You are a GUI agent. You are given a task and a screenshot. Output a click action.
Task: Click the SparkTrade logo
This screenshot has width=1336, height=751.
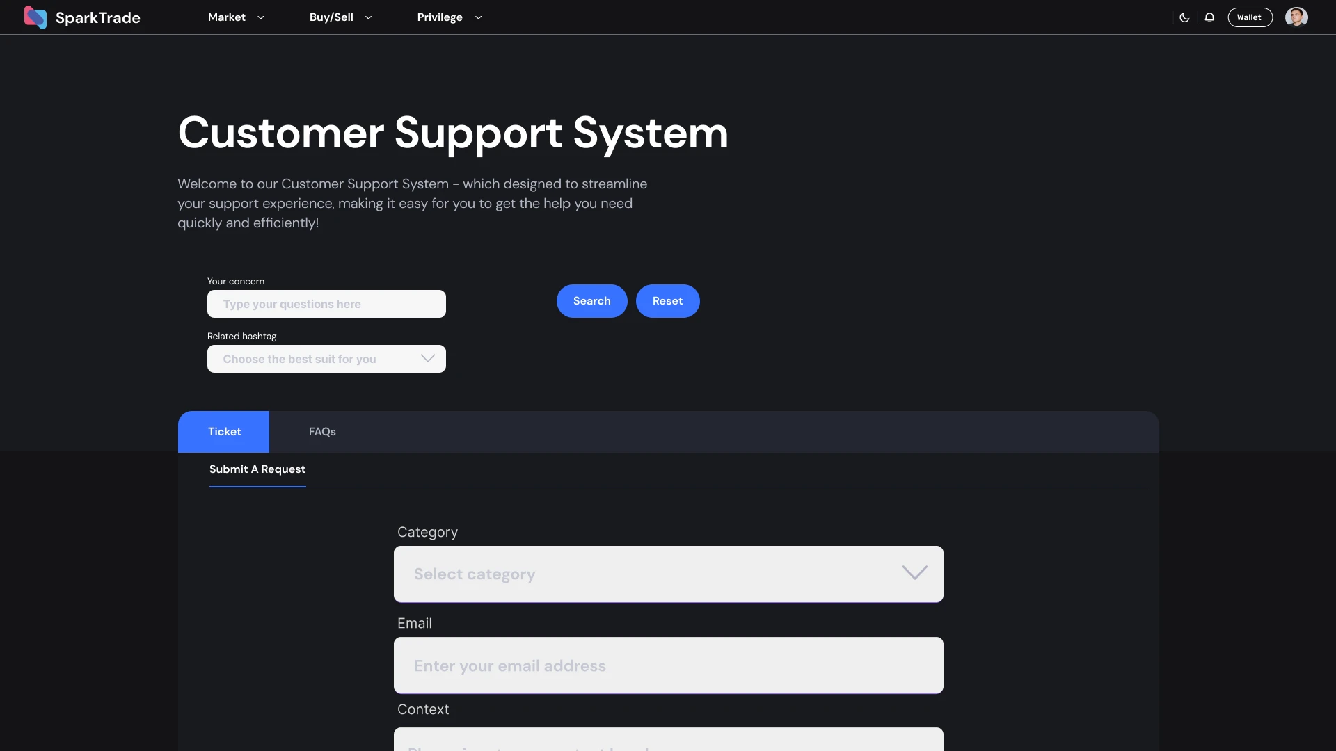click(81, 17)
